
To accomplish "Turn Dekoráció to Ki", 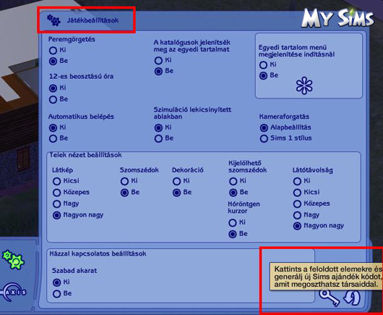I will 176,181.
